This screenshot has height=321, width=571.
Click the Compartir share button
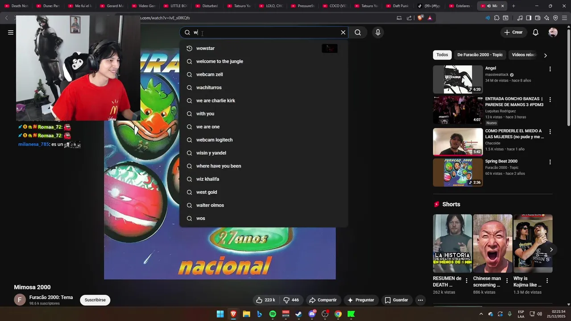(323, 300)
